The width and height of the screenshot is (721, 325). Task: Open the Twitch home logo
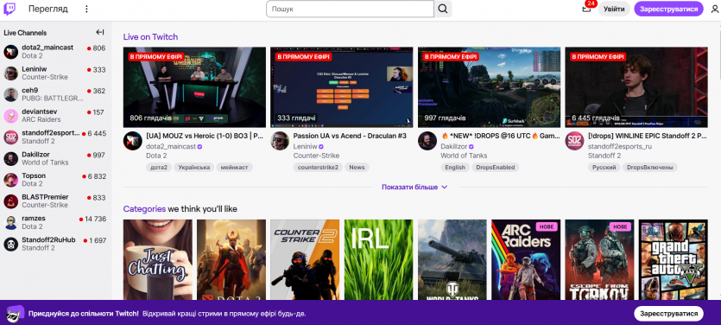coord(9,9)
